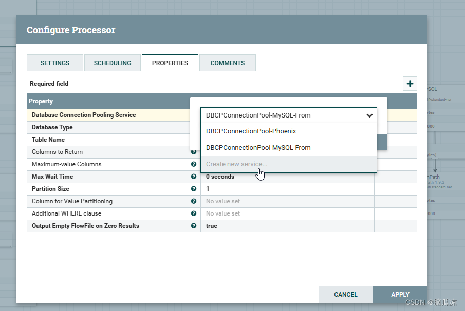The width and height of the screenshot is (465, 311).
Task: Change Output Empty FlowFile value true
Action: [287, 226]
